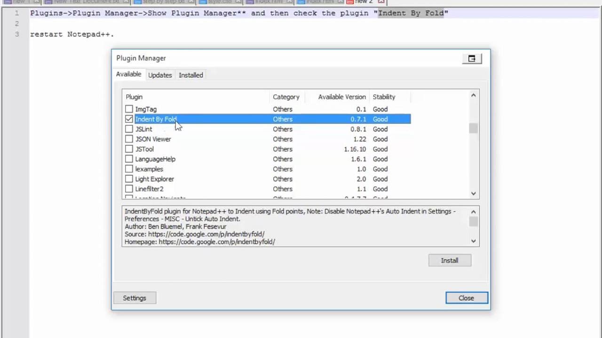The width and height of the screenshot is (602, 338).
Task: Tick the LanguageHelp checkbox
Action: click(x=129, y=159)
